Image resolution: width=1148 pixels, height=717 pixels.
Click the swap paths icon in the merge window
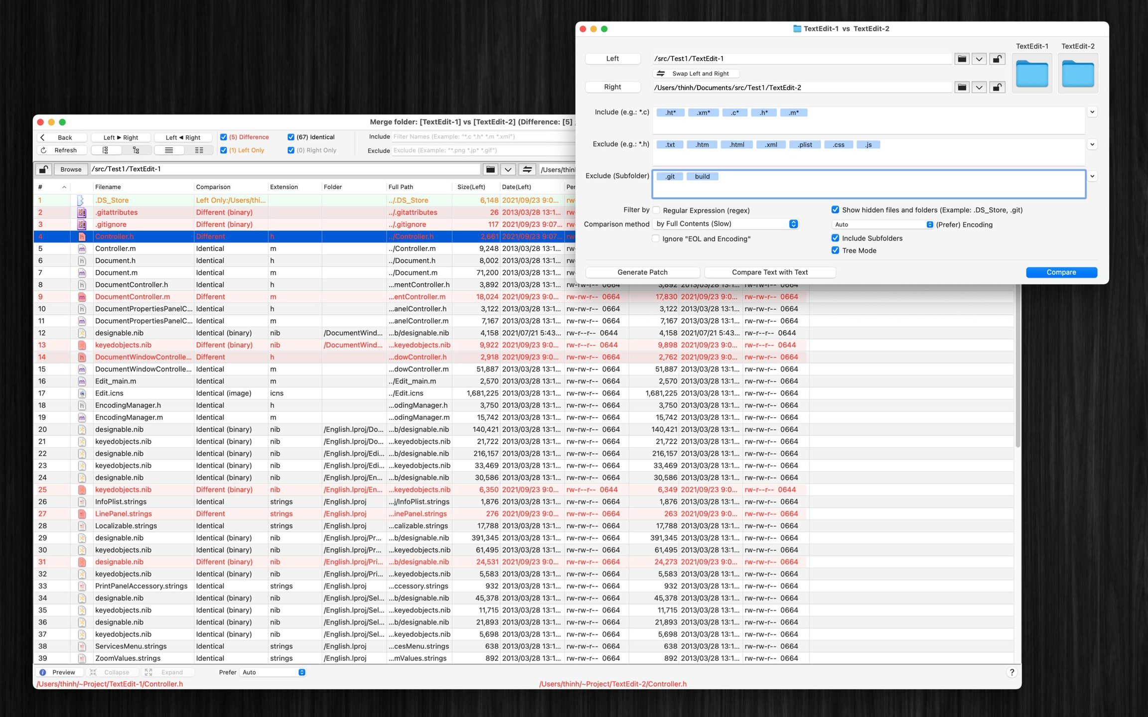tap(527, 169)
